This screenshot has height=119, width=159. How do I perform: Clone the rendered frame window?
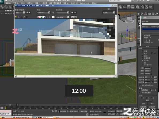click(21, 17)
